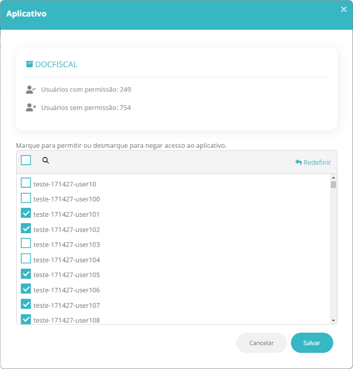Uncheck teste-171427-user105 checkbox
The height and width of the screenshot is (369, 353).
point(26,274)
